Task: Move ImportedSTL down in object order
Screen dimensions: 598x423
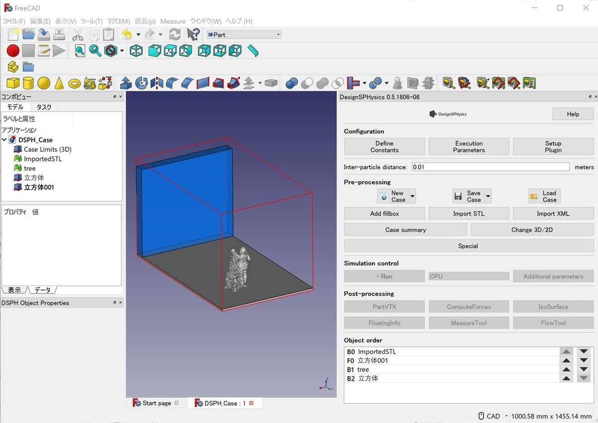Action: pyautogui.click(x=584, y=351)
